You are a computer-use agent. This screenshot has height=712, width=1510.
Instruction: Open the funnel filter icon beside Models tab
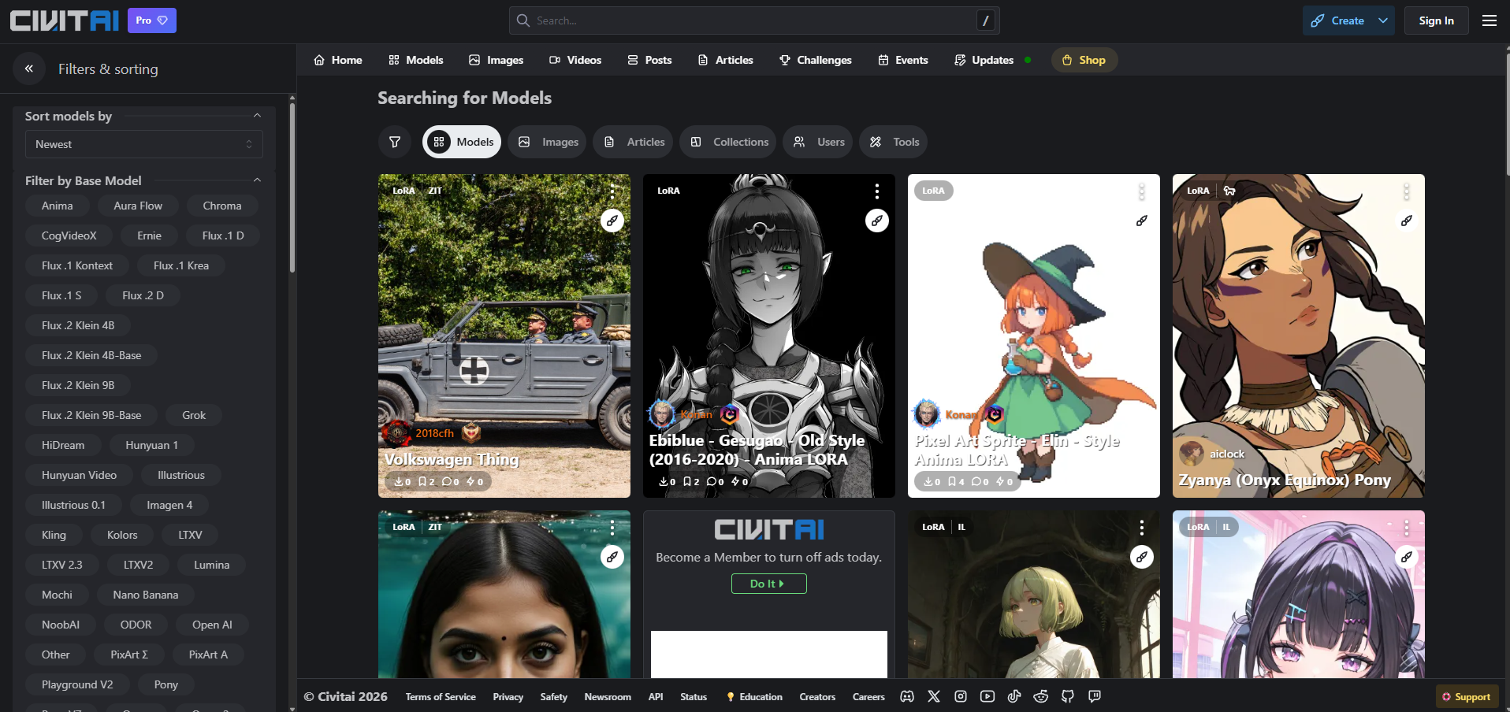pos(395,142)
